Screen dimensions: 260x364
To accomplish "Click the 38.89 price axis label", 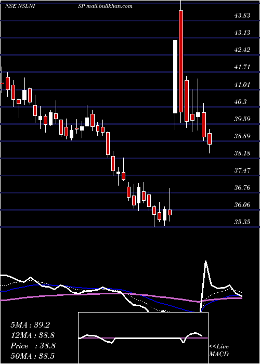I will (242, 136).
